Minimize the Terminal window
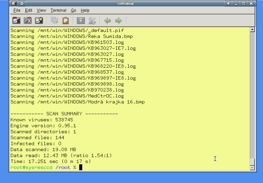Viewport: 263px width, 183px height. [236, 3]
